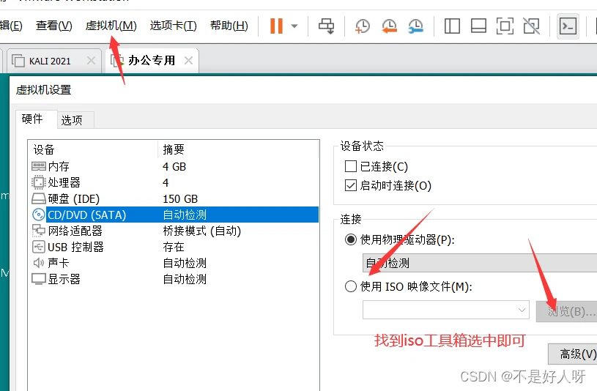Open the 选项卡(T) menu
The image size is (597, 391).
pos(173,26)
